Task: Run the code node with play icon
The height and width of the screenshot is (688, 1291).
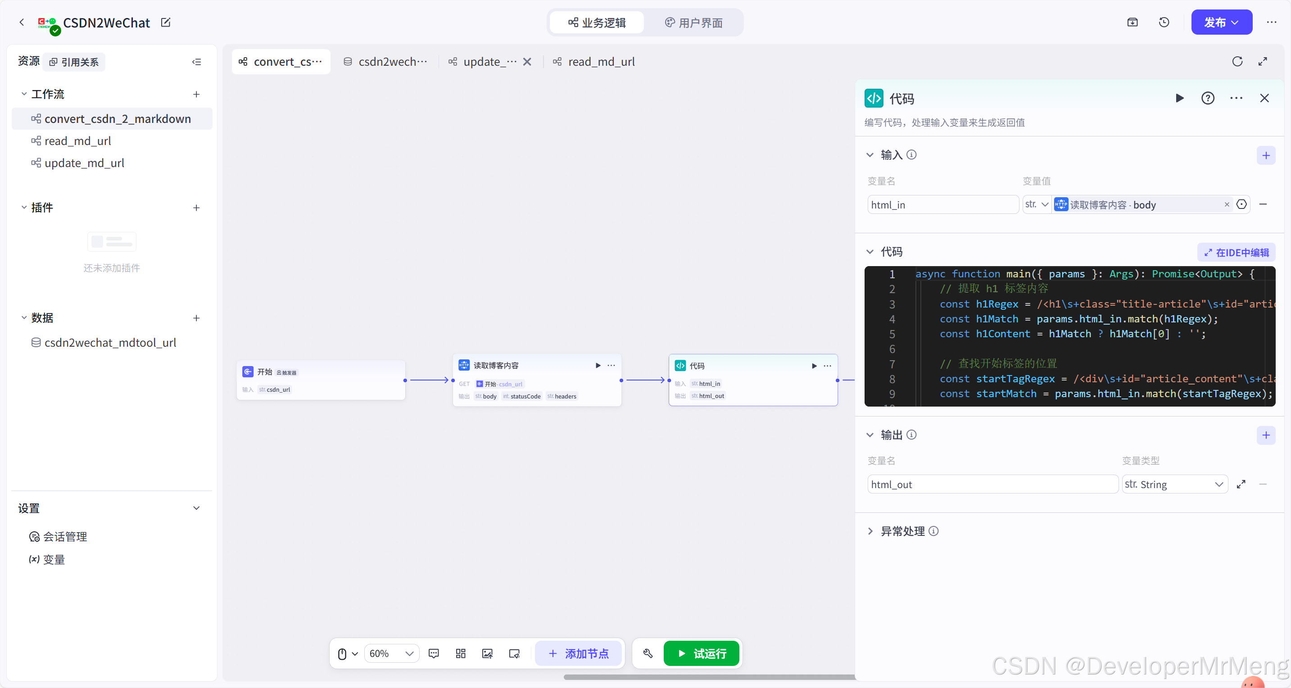Action: 1179,98
